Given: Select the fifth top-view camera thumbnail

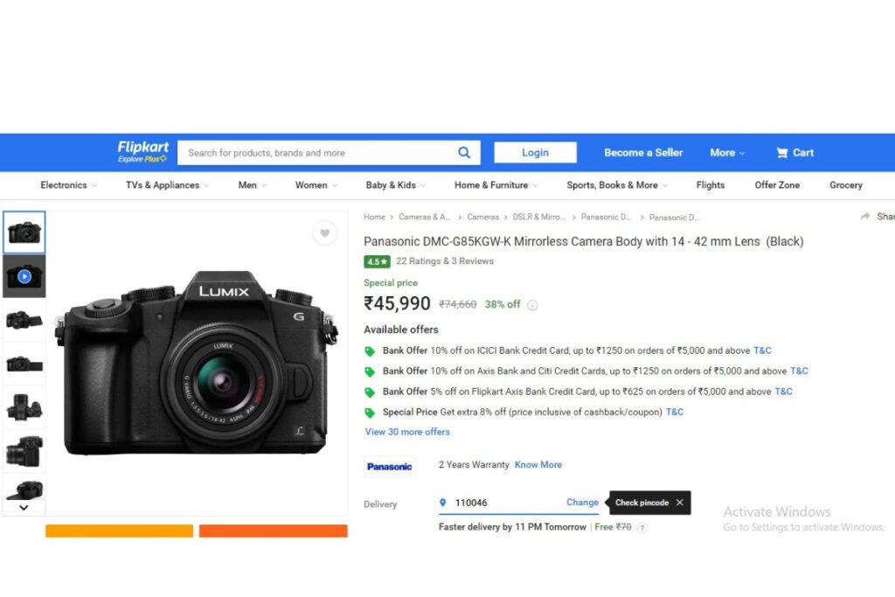Looking at the screenshot, I should 24,407.
